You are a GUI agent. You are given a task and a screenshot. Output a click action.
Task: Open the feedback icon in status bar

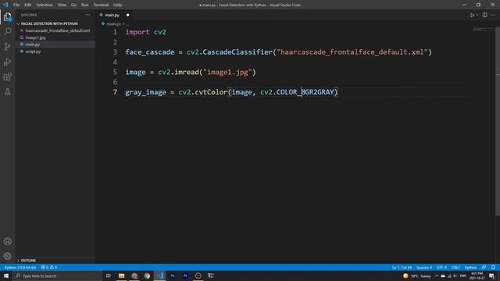(484, 267)
